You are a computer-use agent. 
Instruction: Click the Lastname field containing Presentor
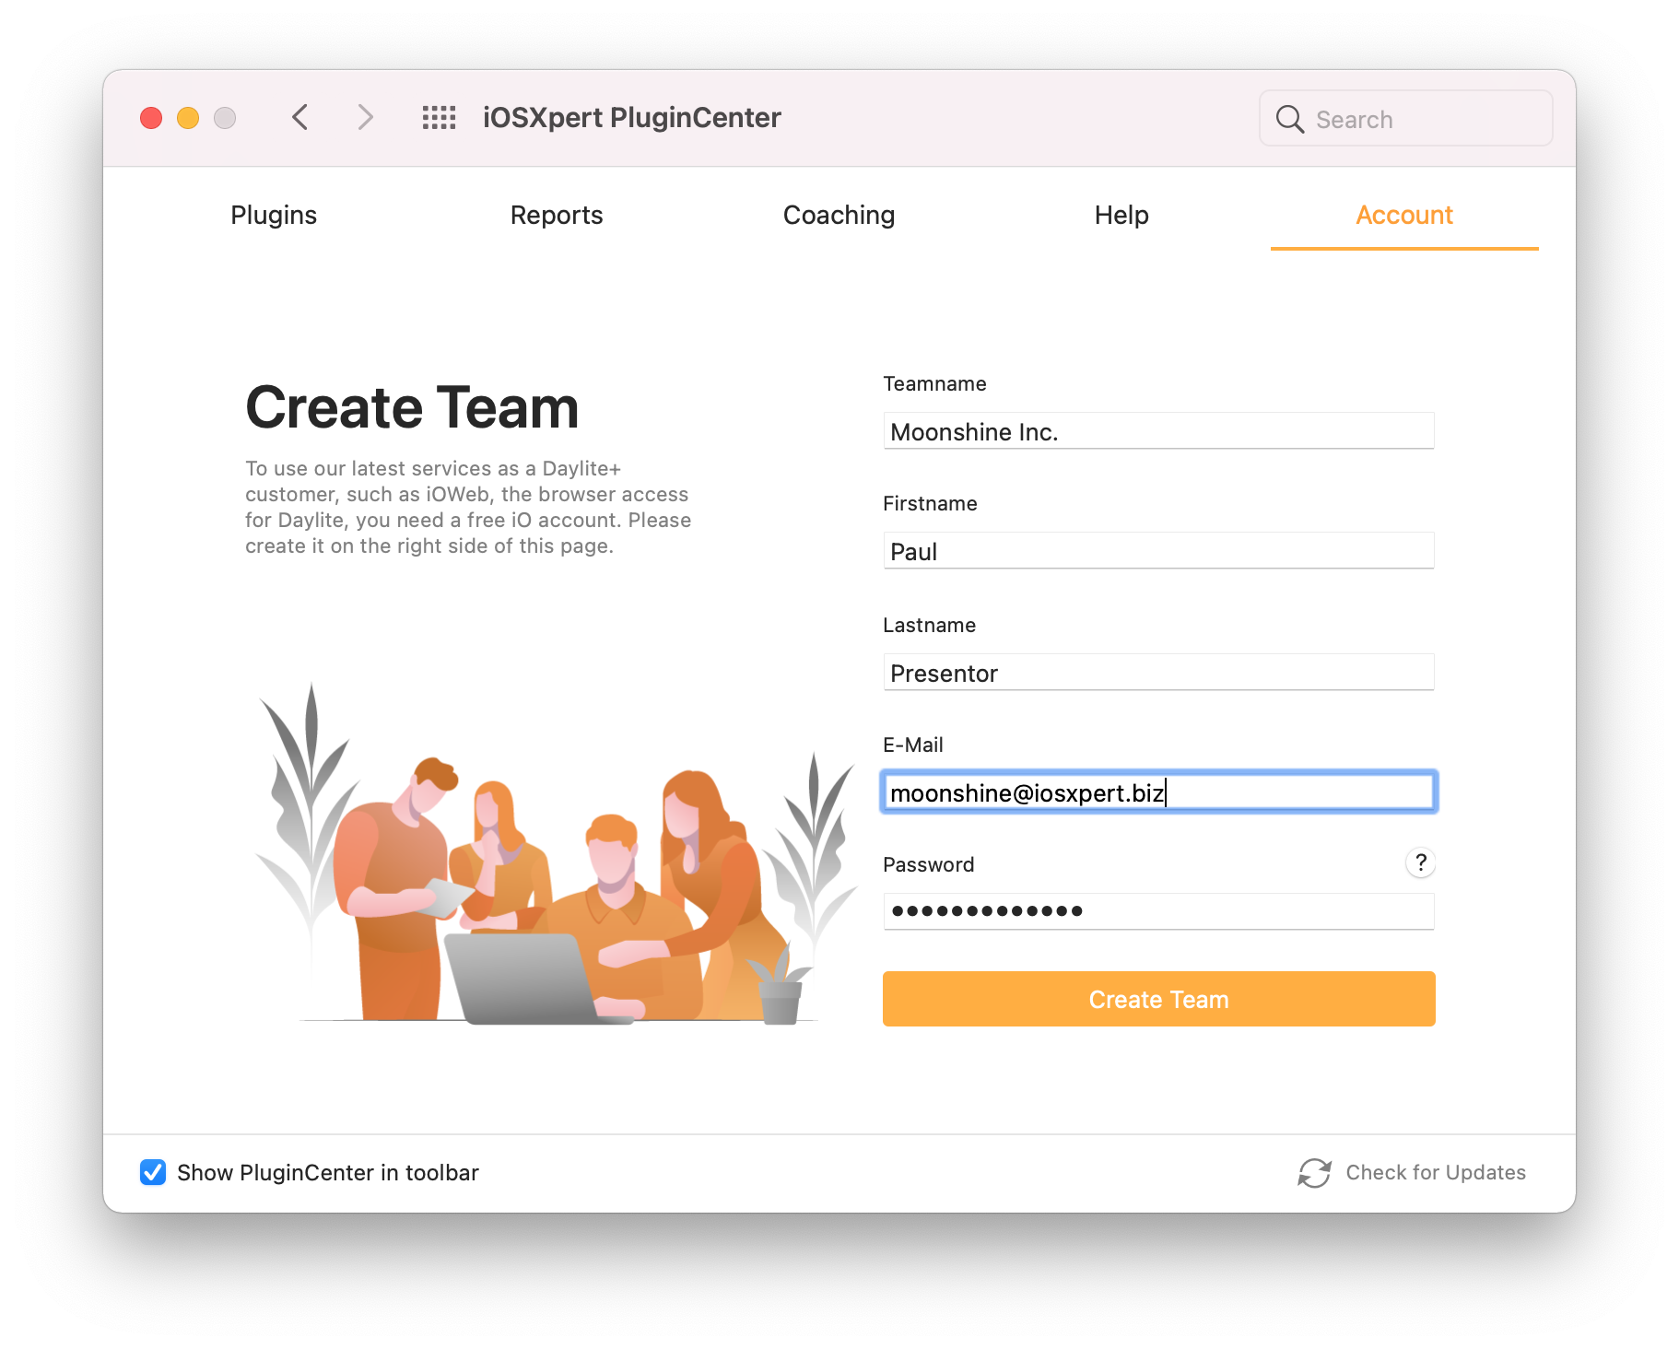[1158, 673]
